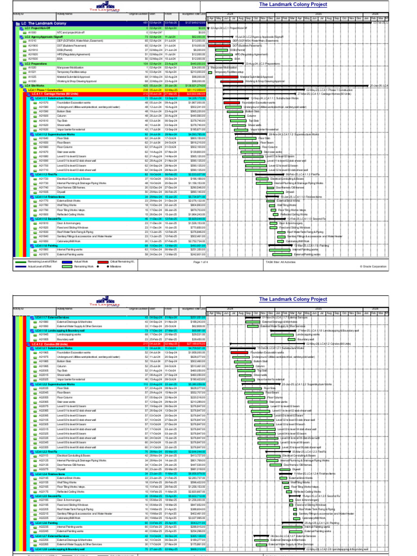The image size is (417, 556).
Task: Click the LC The Landmark Colony folder icon
Action: (18, 23)
